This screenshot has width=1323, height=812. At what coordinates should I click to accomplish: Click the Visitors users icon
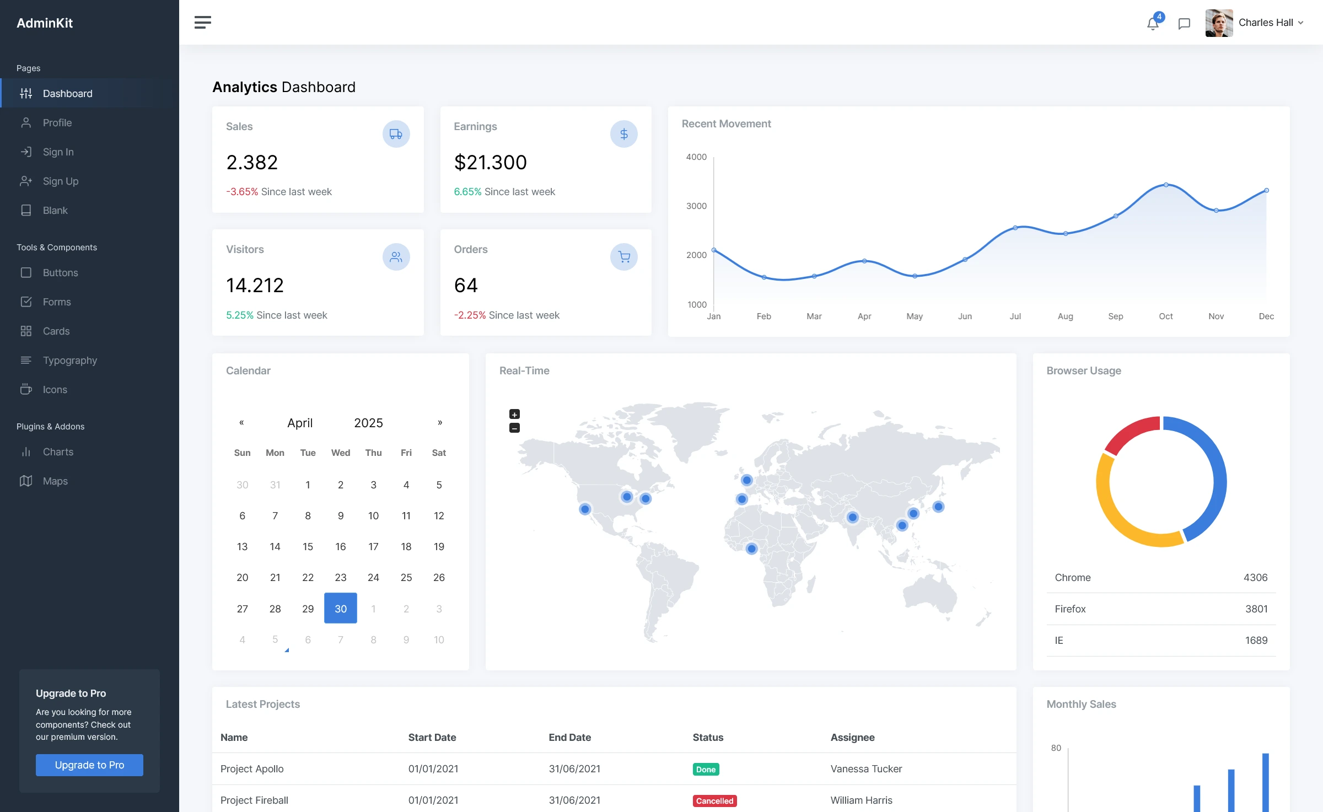396,256
